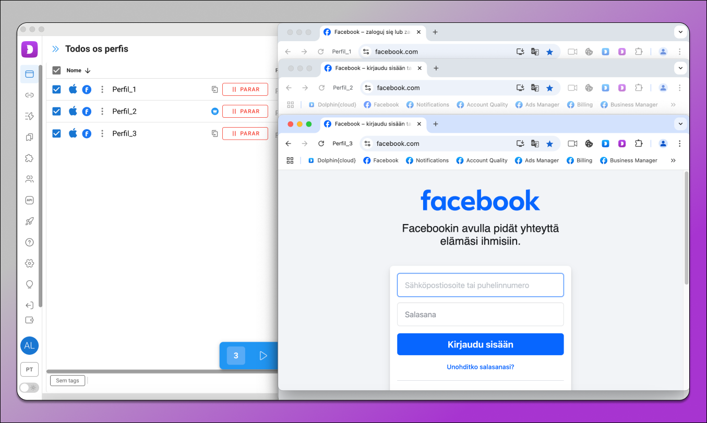Open tab search dropdown in Perfil_3 window
The width and height of the screenshot is (707, 423).
pos(680,124)
